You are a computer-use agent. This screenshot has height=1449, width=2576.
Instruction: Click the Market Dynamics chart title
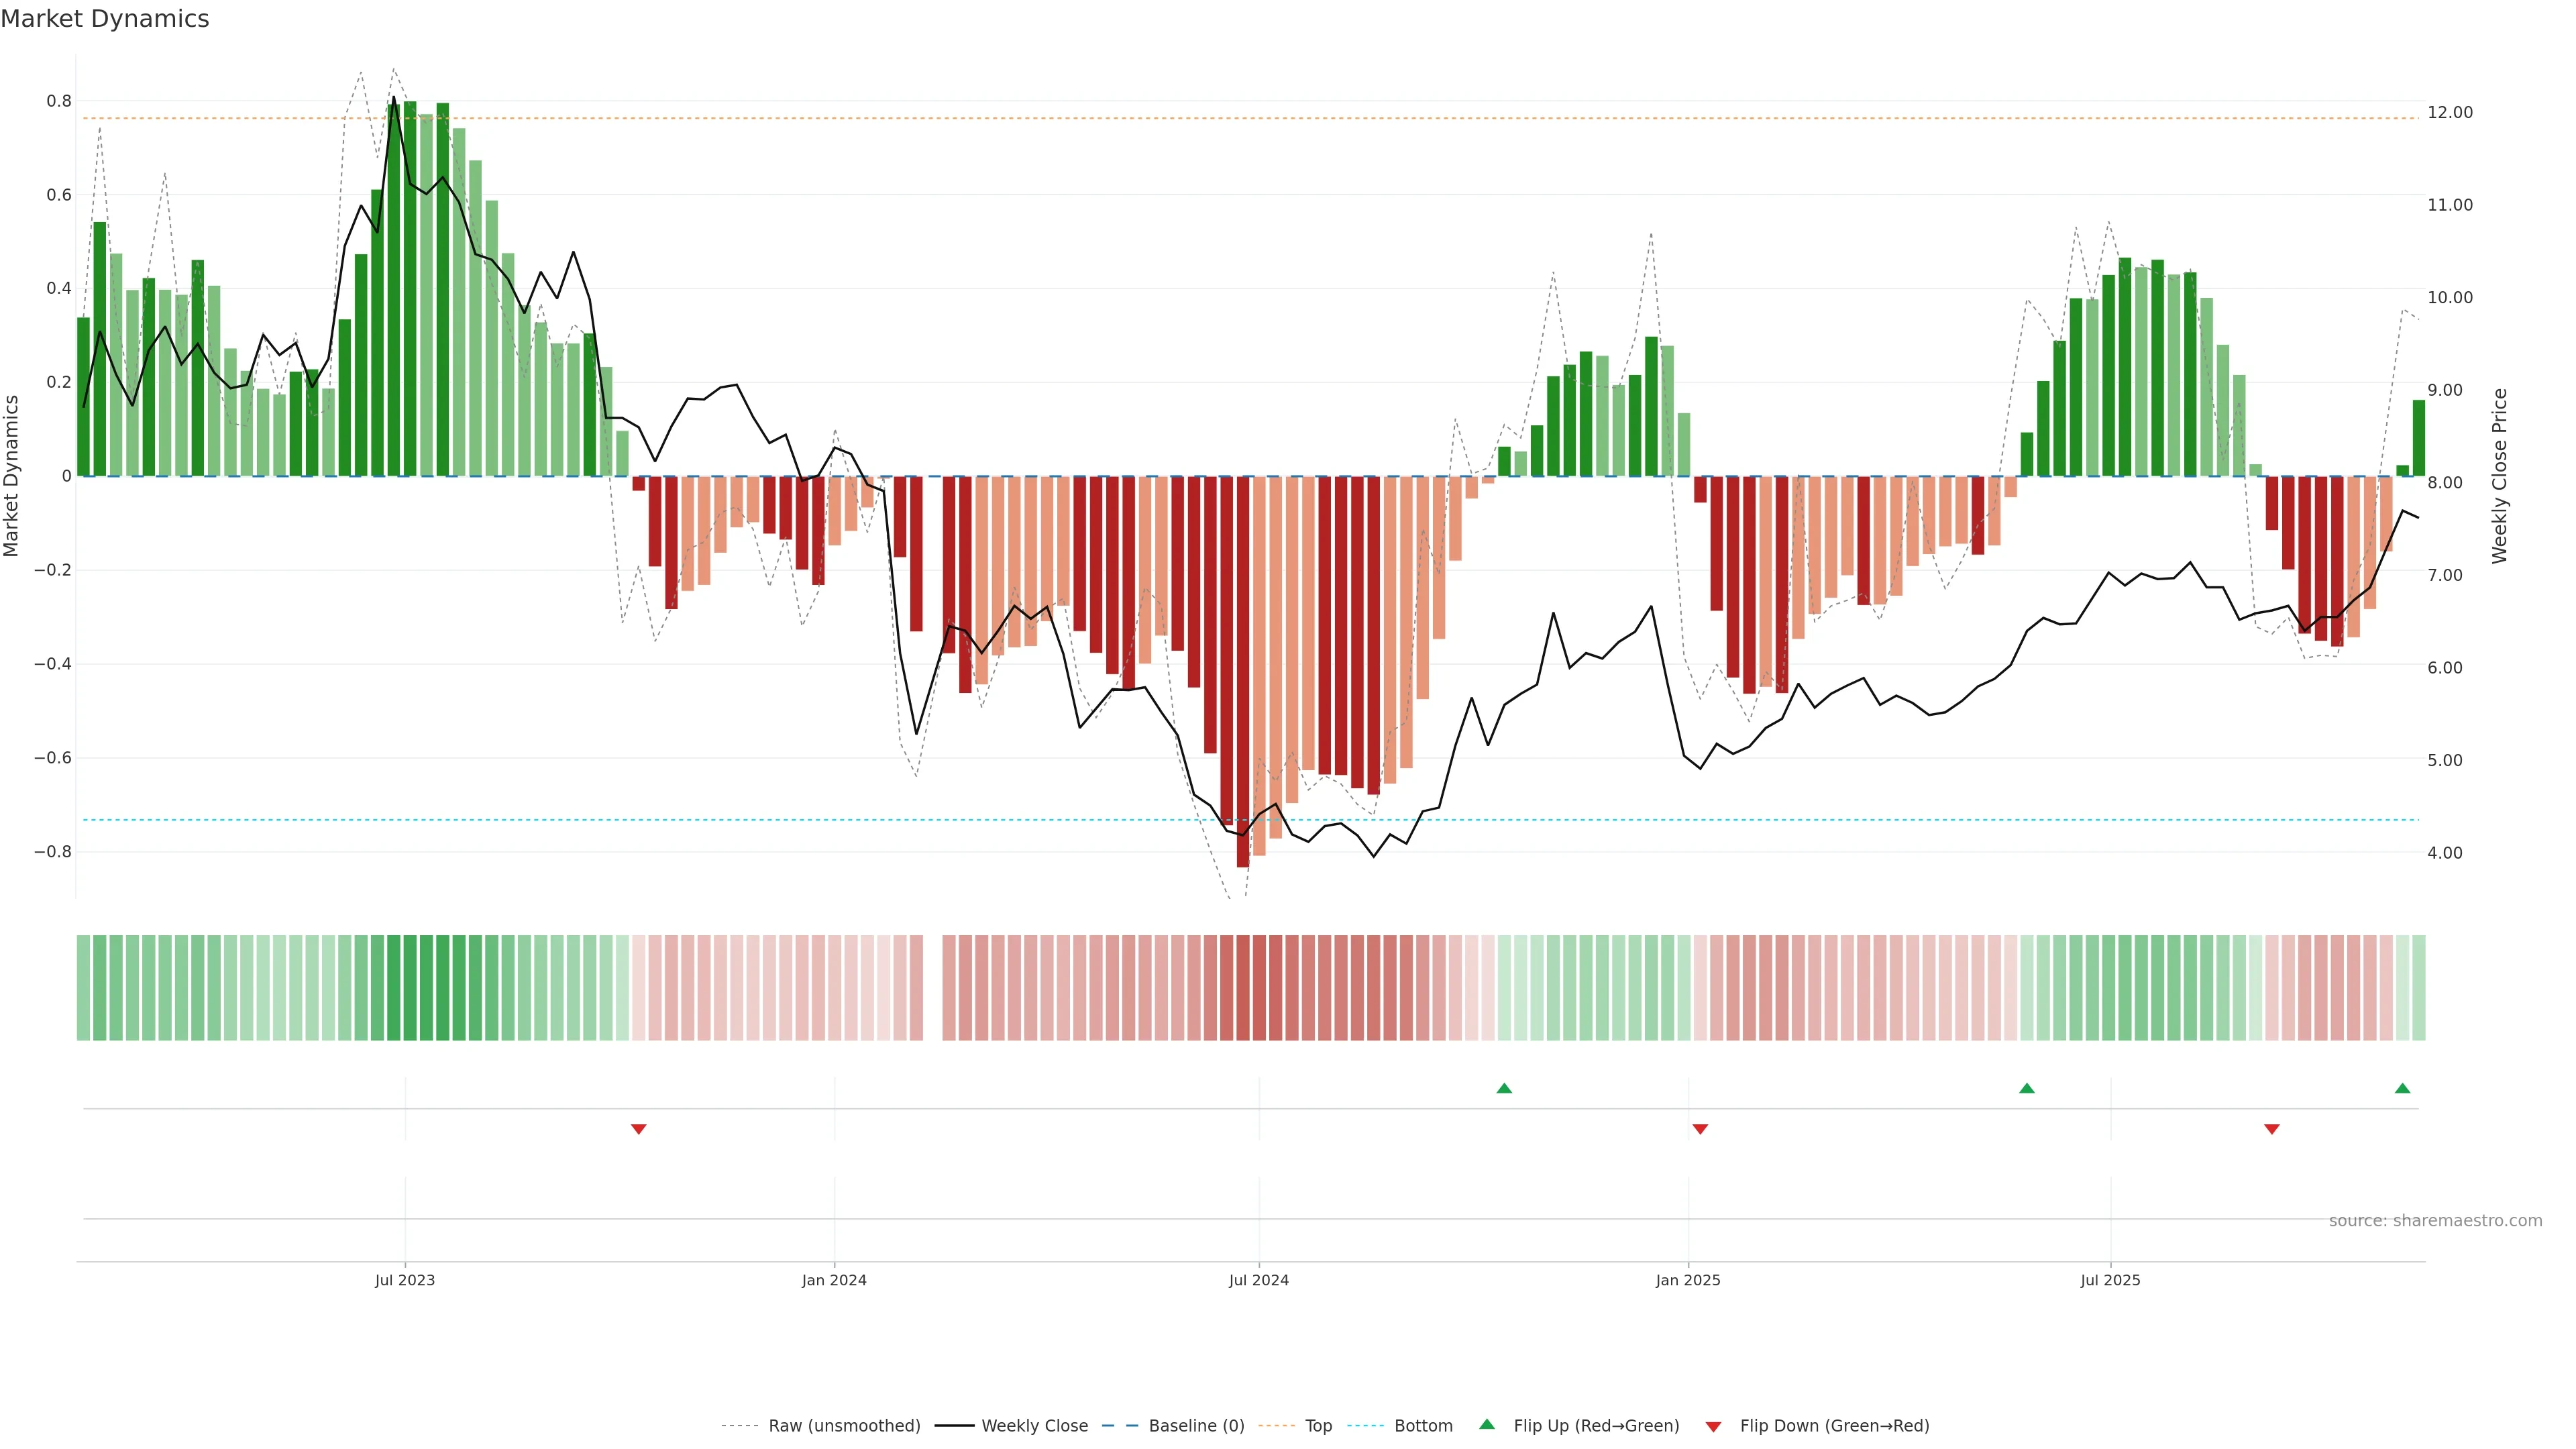point(105,19)
